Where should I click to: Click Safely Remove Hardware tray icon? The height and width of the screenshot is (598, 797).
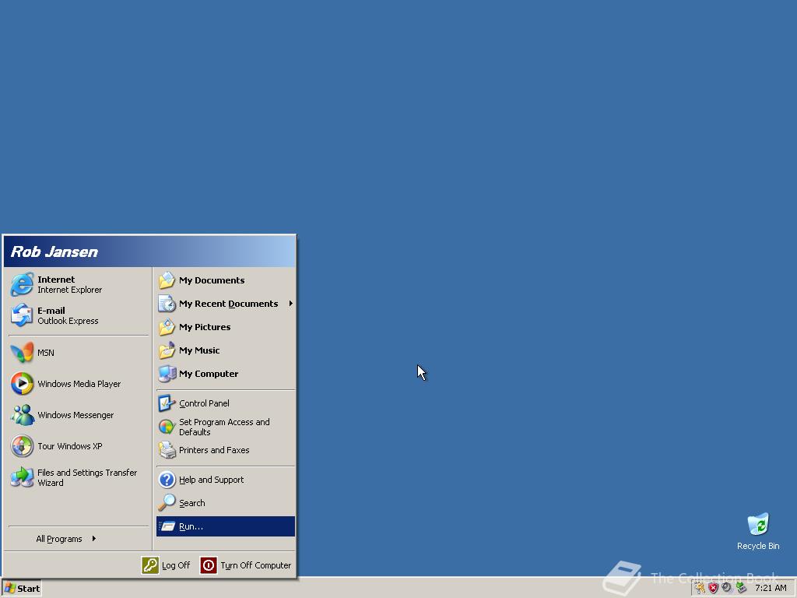(x=741, y=589)
